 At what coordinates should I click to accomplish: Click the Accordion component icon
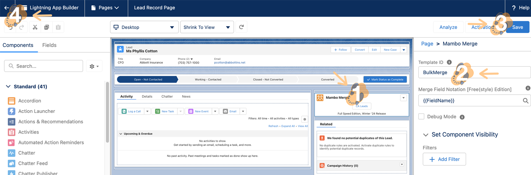12,101
